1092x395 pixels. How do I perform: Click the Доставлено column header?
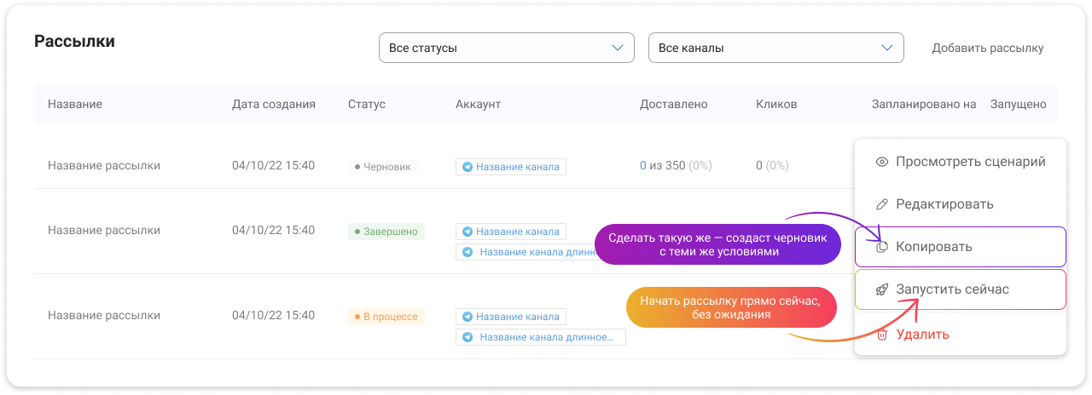click(674, 104)
